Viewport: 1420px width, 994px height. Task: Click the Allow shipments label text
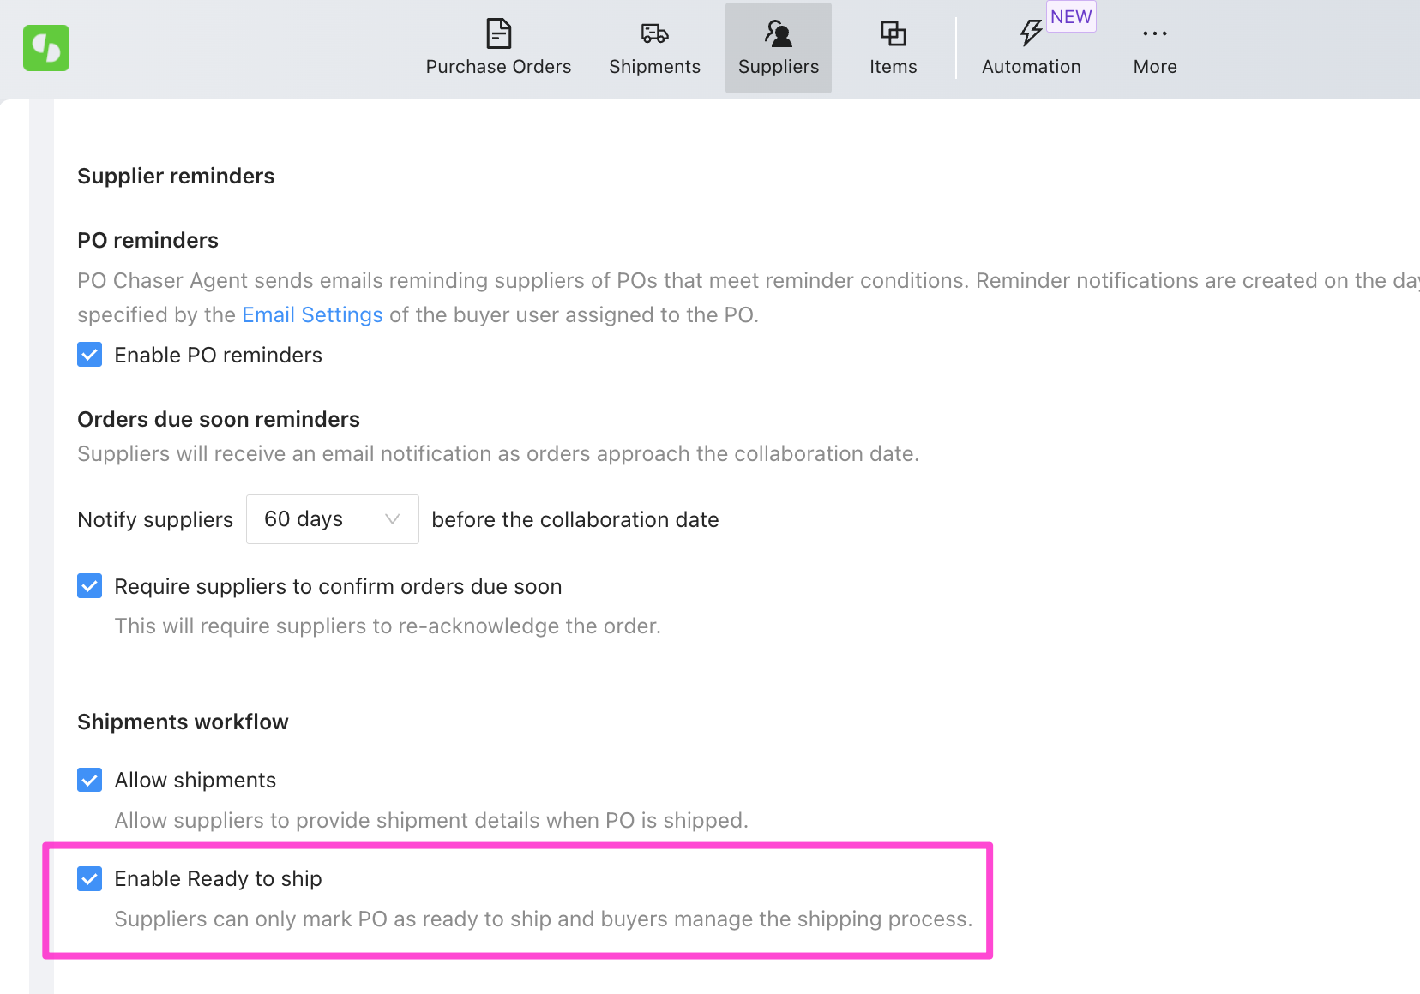tap(195, 780)
